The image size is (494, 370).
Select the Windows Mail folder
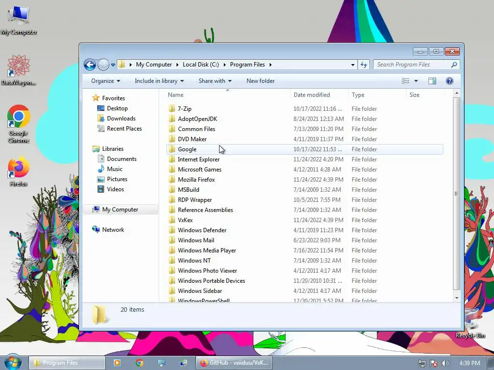coord(196,240)
